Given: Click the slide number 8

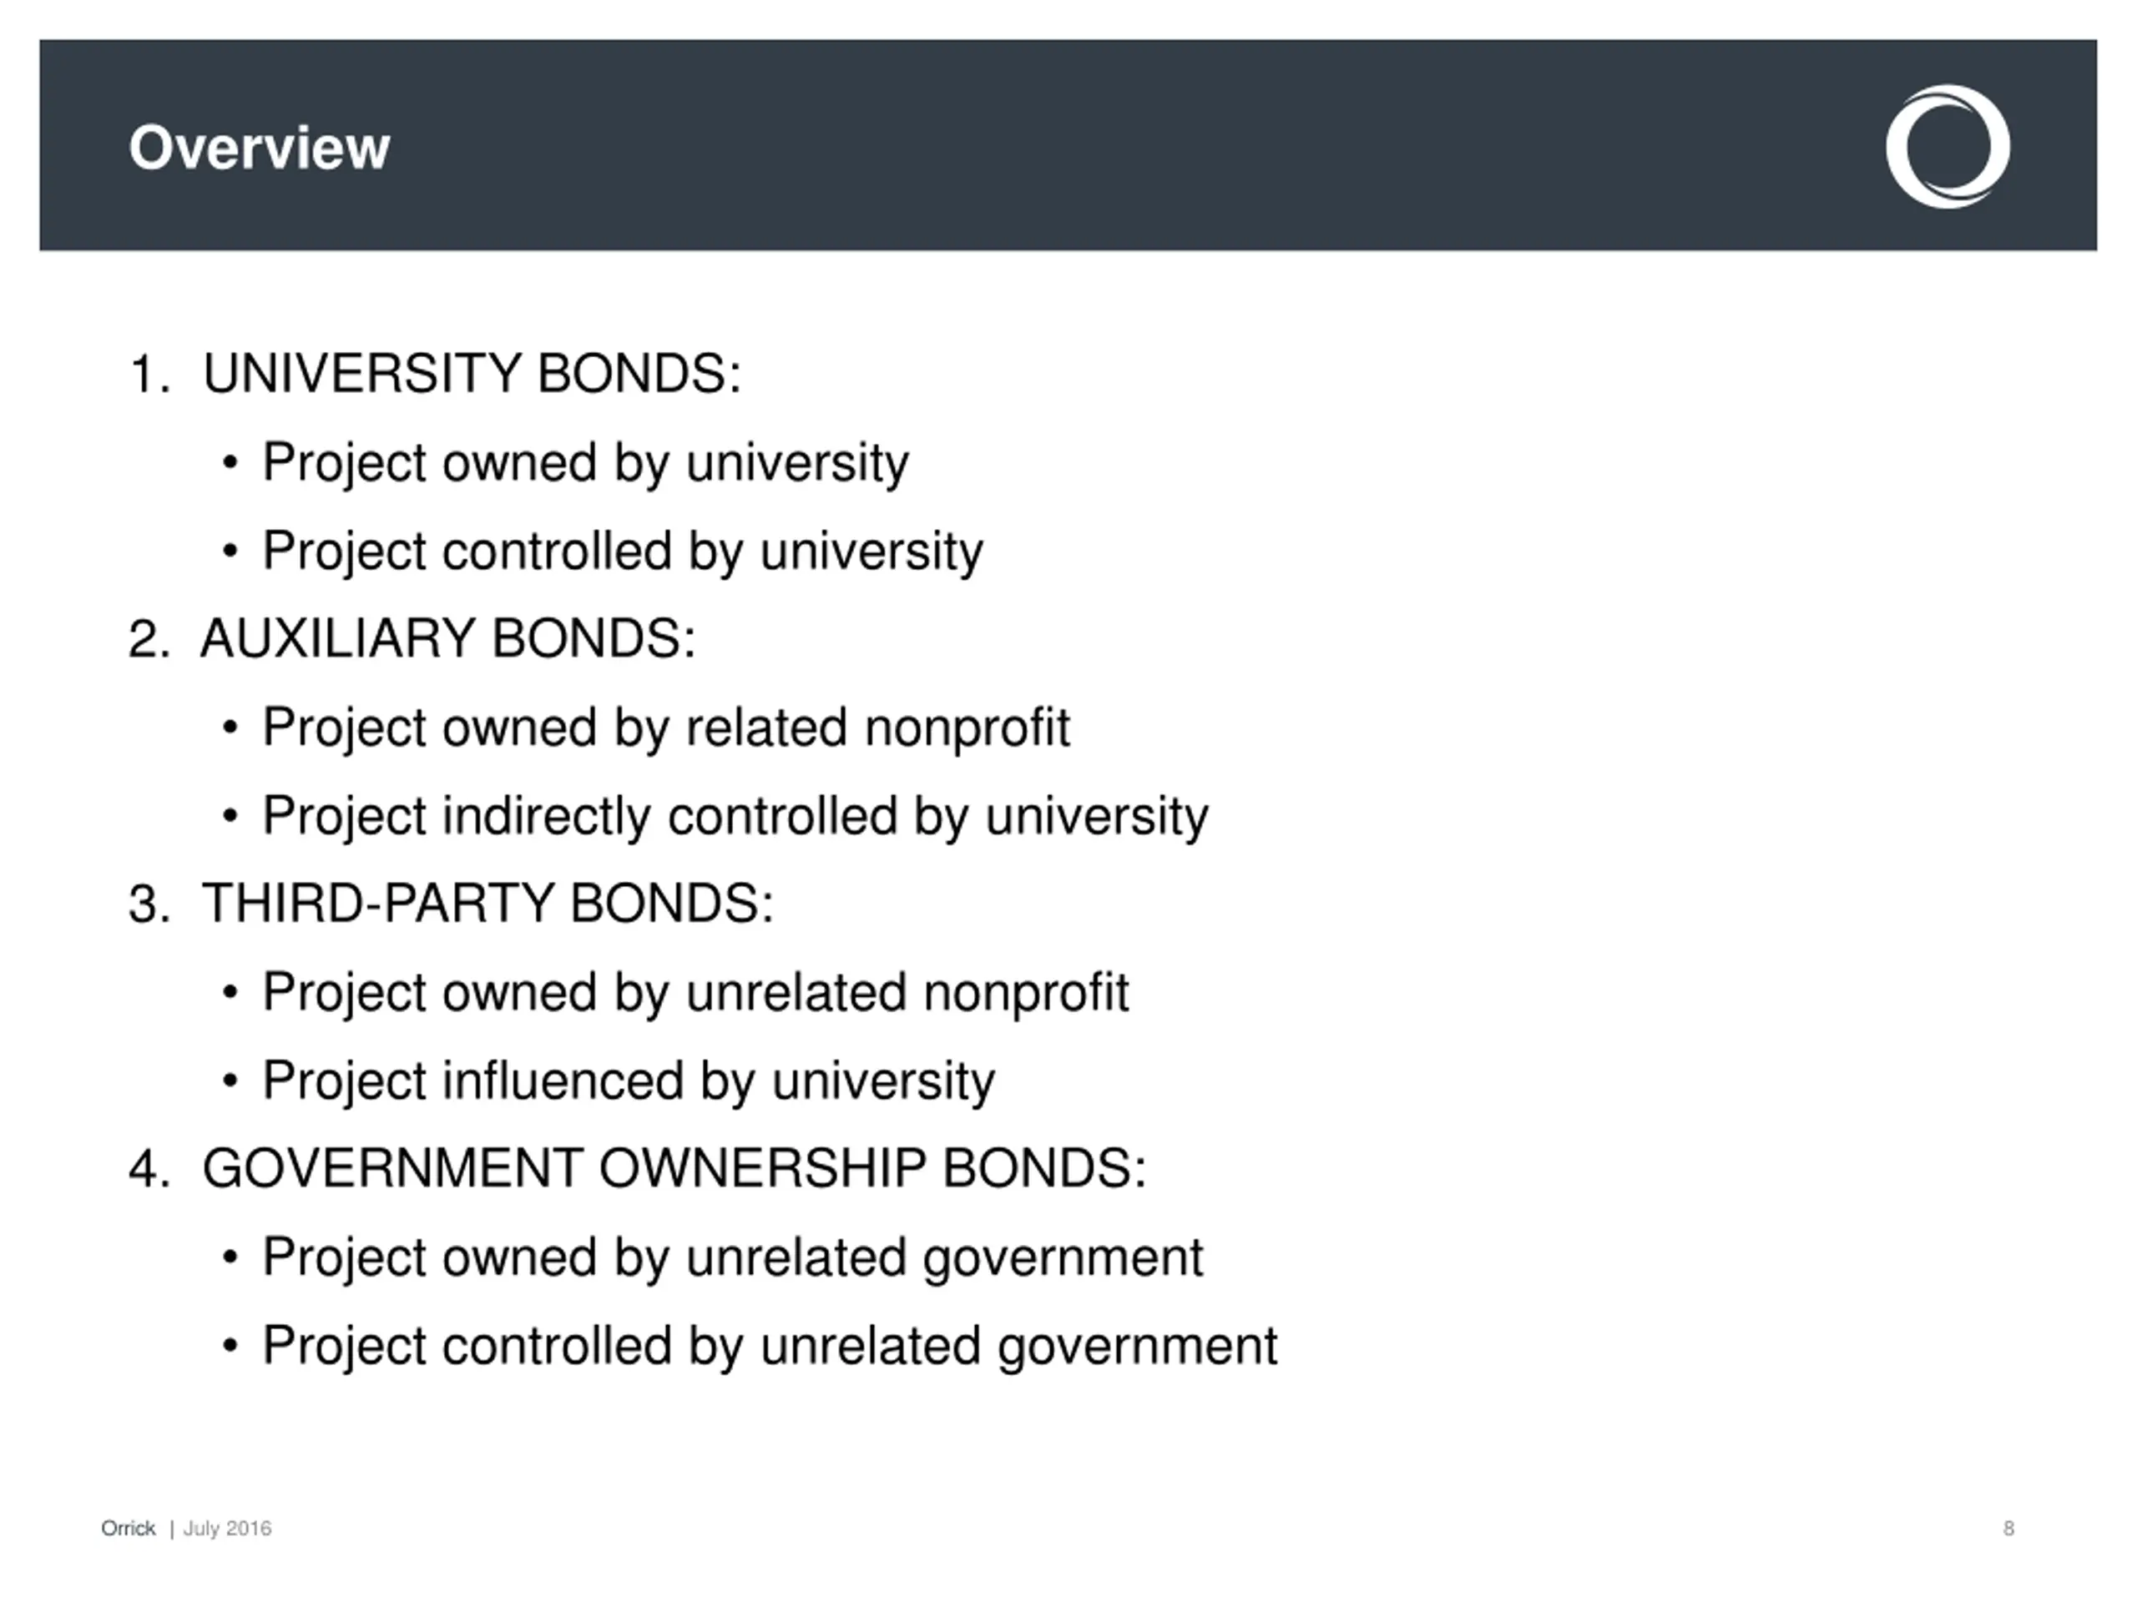Looking at the screenshot, I should point(2008,1529).
